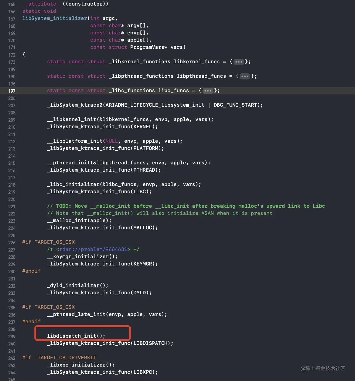The image size is (355, 381).
Task: Click ktrace_init_func(MALLOC) statement
Action: click(102, 228)
